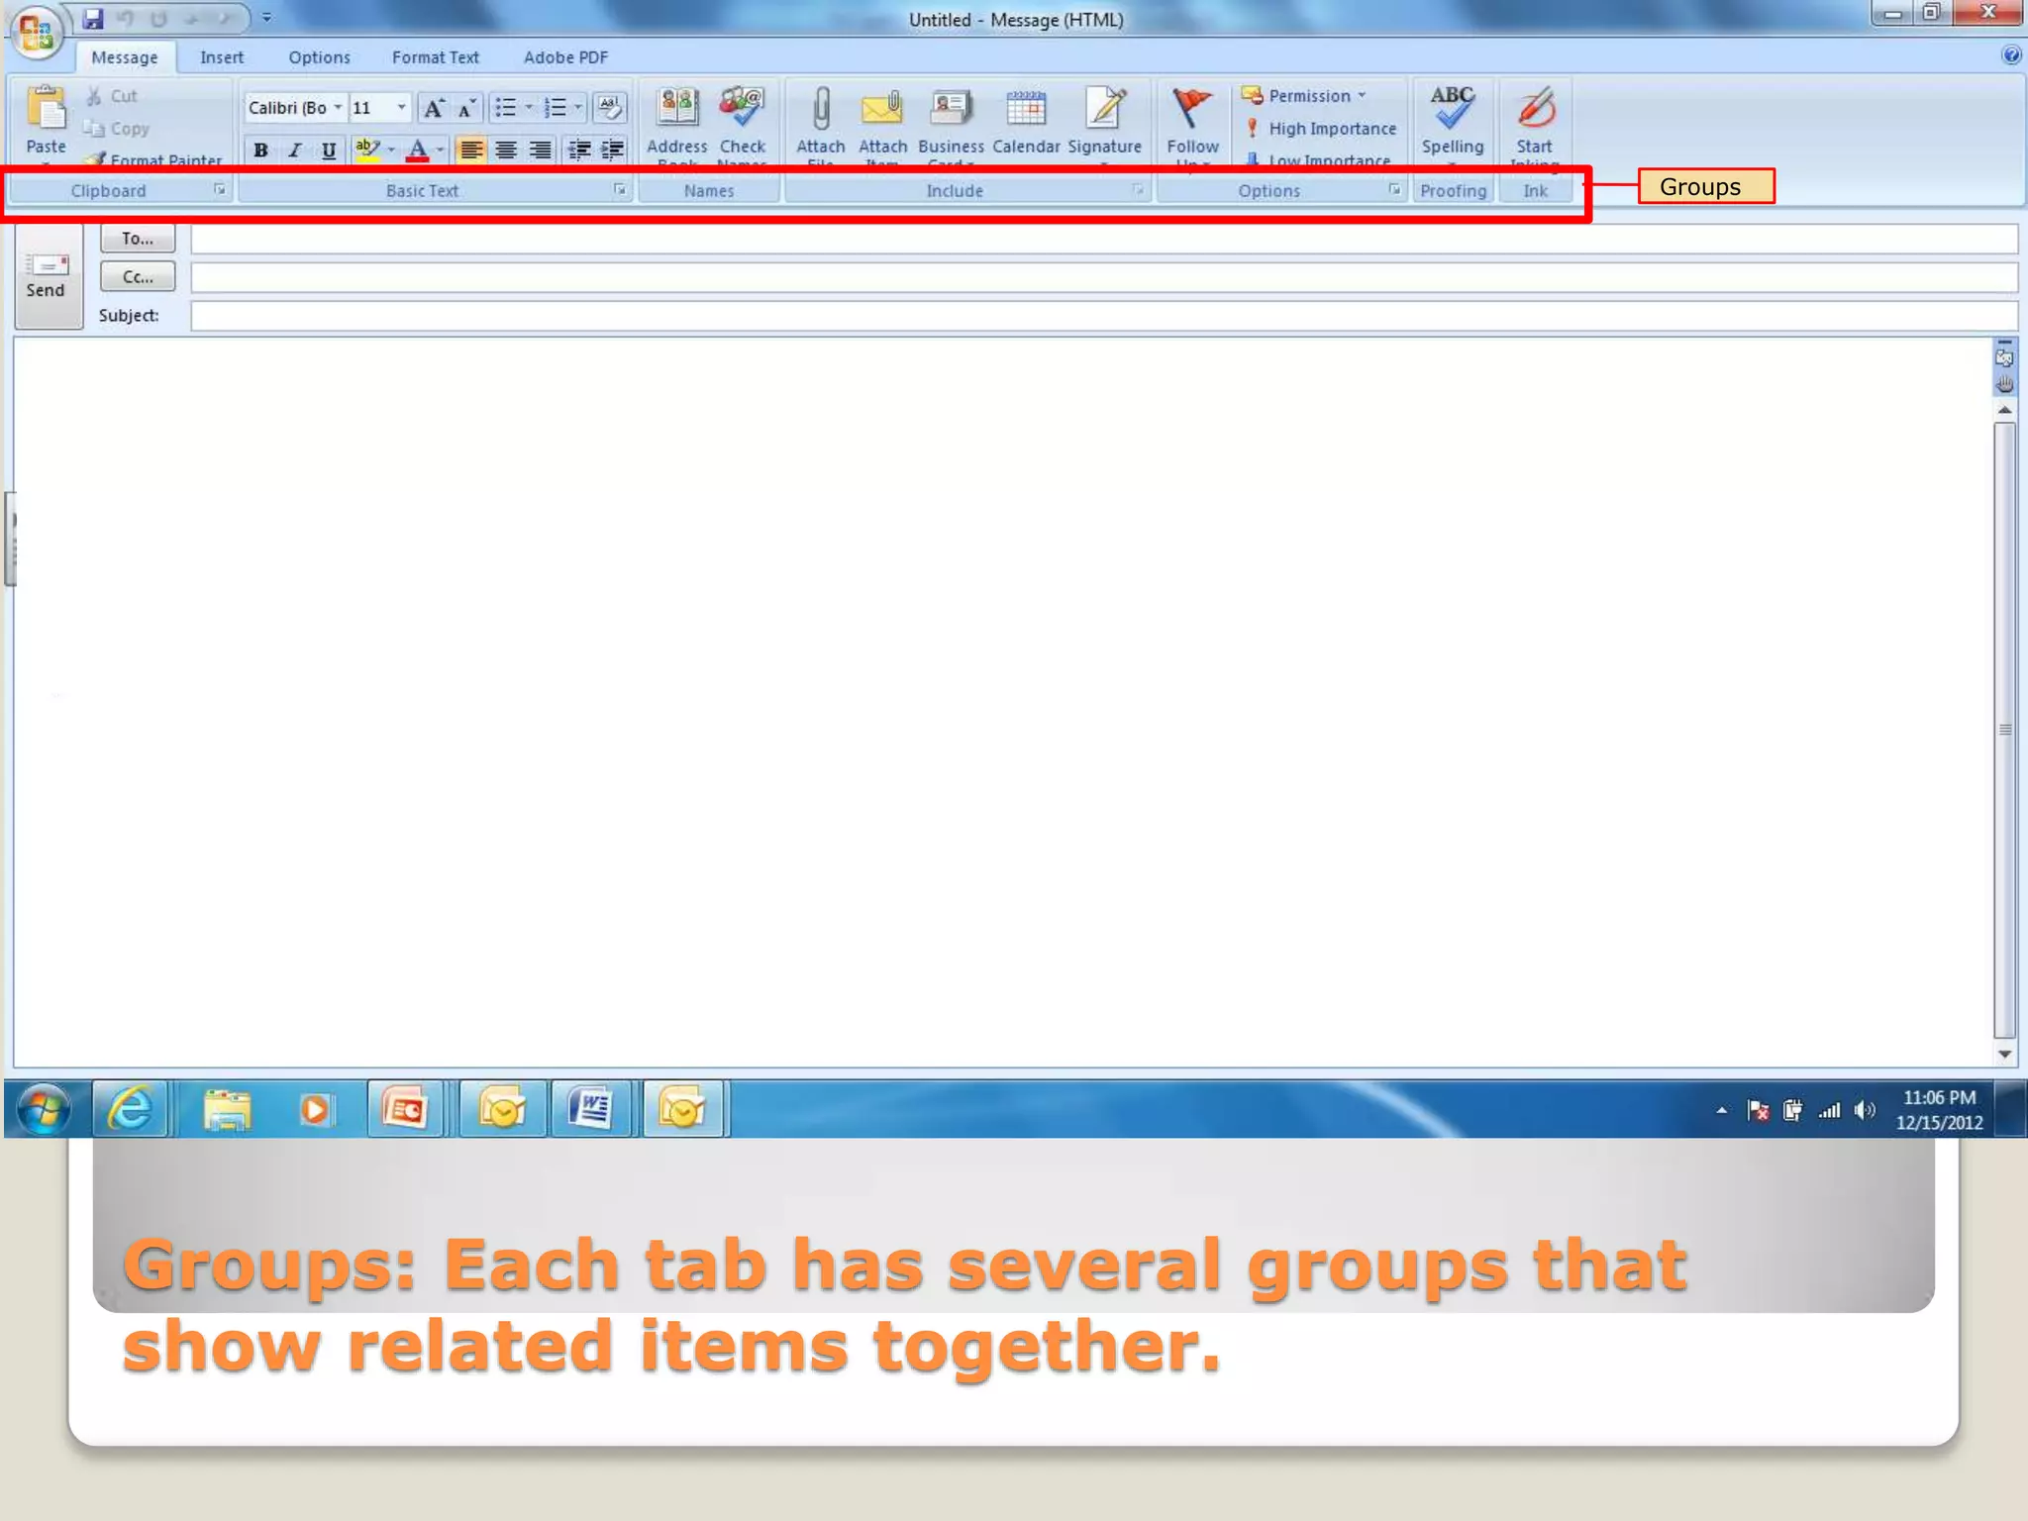Center the text alignment
The height and width of the screenshot is (1521, 2028).
506,151
